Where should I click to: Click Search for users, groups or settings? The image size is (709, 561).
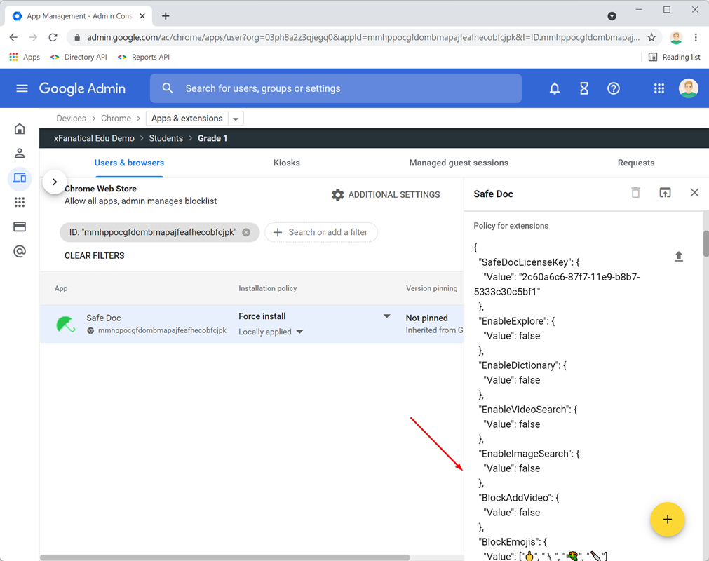click(x=335, y=88)
